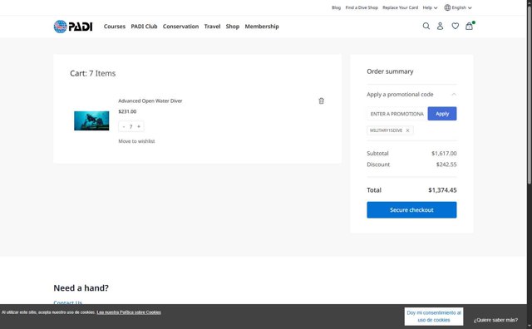The image size is (532, 329).
Task: Collapse the Apply a promotional code section
Action: [x=454, y=94]
